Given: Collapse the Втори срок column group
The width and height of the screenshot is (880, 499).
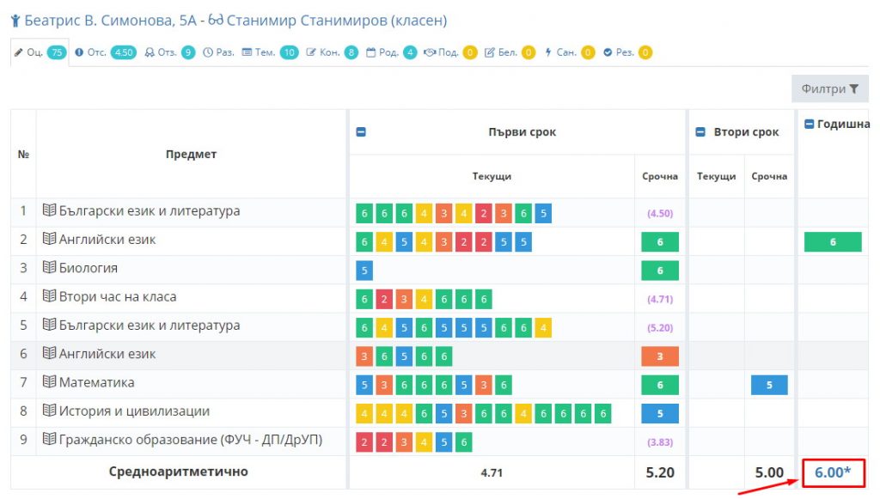Looking at the screenshot, I should (x=701, y=132).
